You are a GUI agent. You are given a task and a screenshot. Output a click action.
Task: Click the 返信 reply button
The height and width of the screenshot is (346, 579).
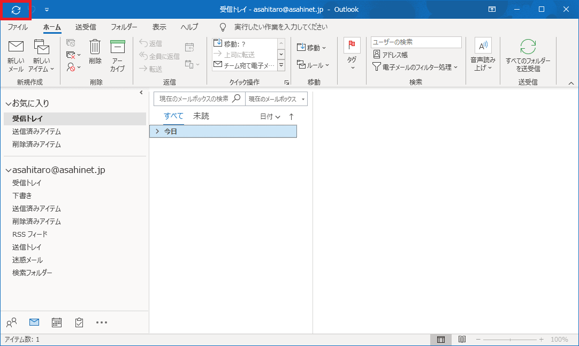click(151, 43)
